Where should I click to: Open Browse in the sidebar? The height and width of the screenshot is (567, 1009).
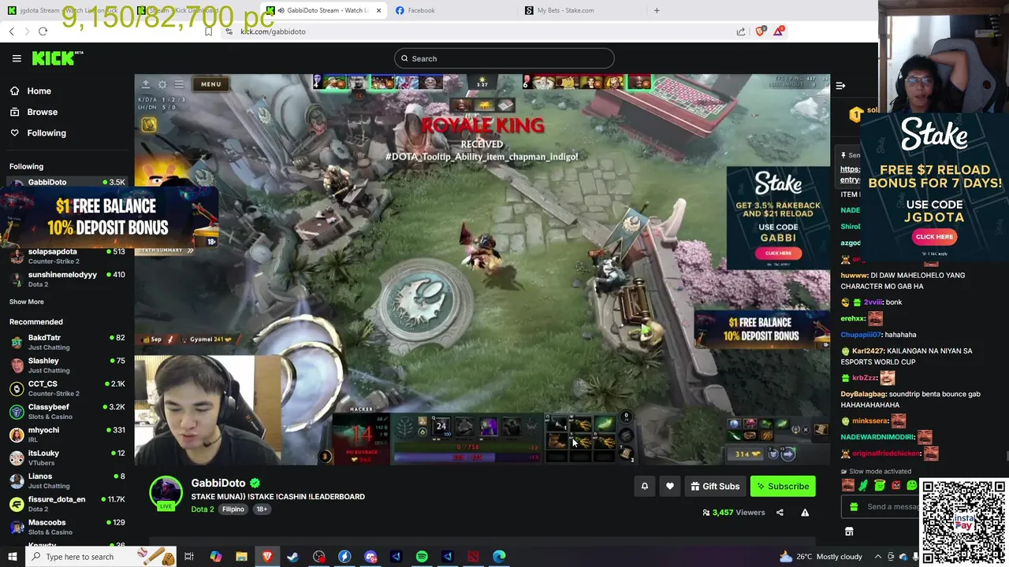(42, 112)
